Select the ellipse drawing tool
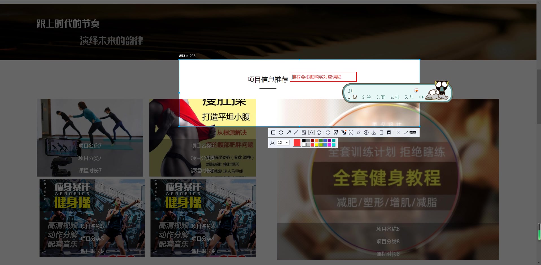This screenshot has height=265, width=541. click(x=281, y=132)
